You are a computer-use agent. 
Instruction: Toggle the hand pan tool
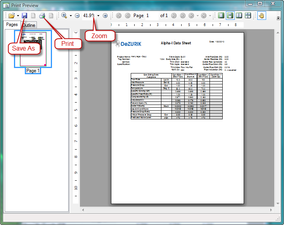pyautogui.click(x=261, y=16)
